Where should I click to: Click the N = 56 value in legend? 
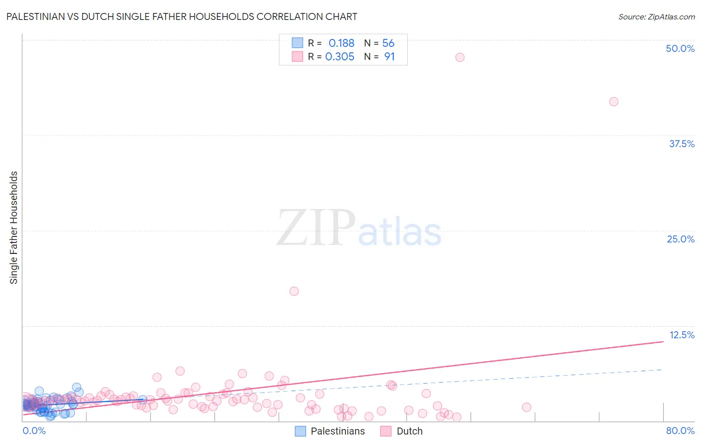coord(379,43)
